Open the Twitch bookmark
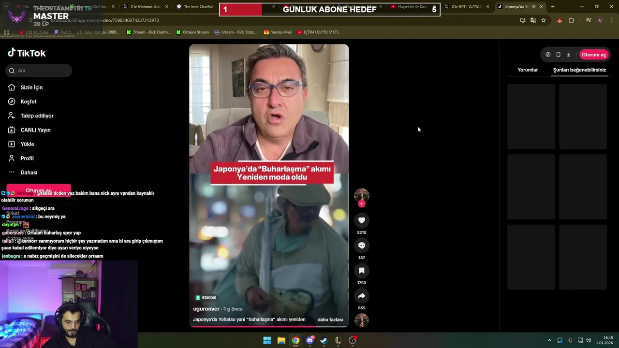The width and height of the screenshot is (619, 348). click(62, 32)
